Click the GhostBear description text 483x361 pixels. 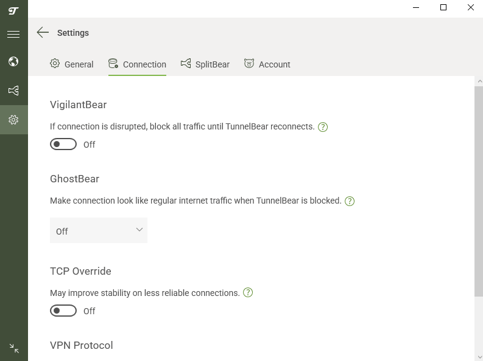pos(196,201)
